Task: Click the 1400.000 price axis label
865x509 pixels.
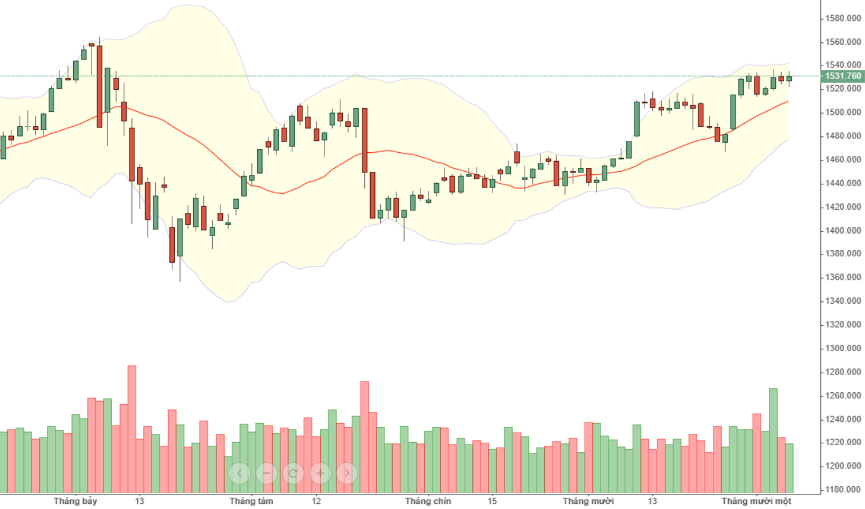Action: (843, 231)
